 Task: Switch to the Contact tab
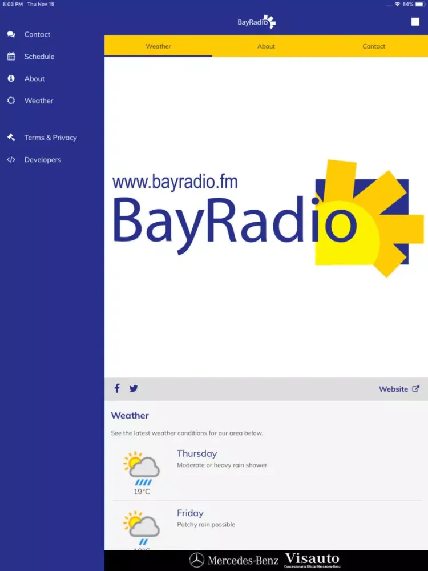tap(374, 46)
